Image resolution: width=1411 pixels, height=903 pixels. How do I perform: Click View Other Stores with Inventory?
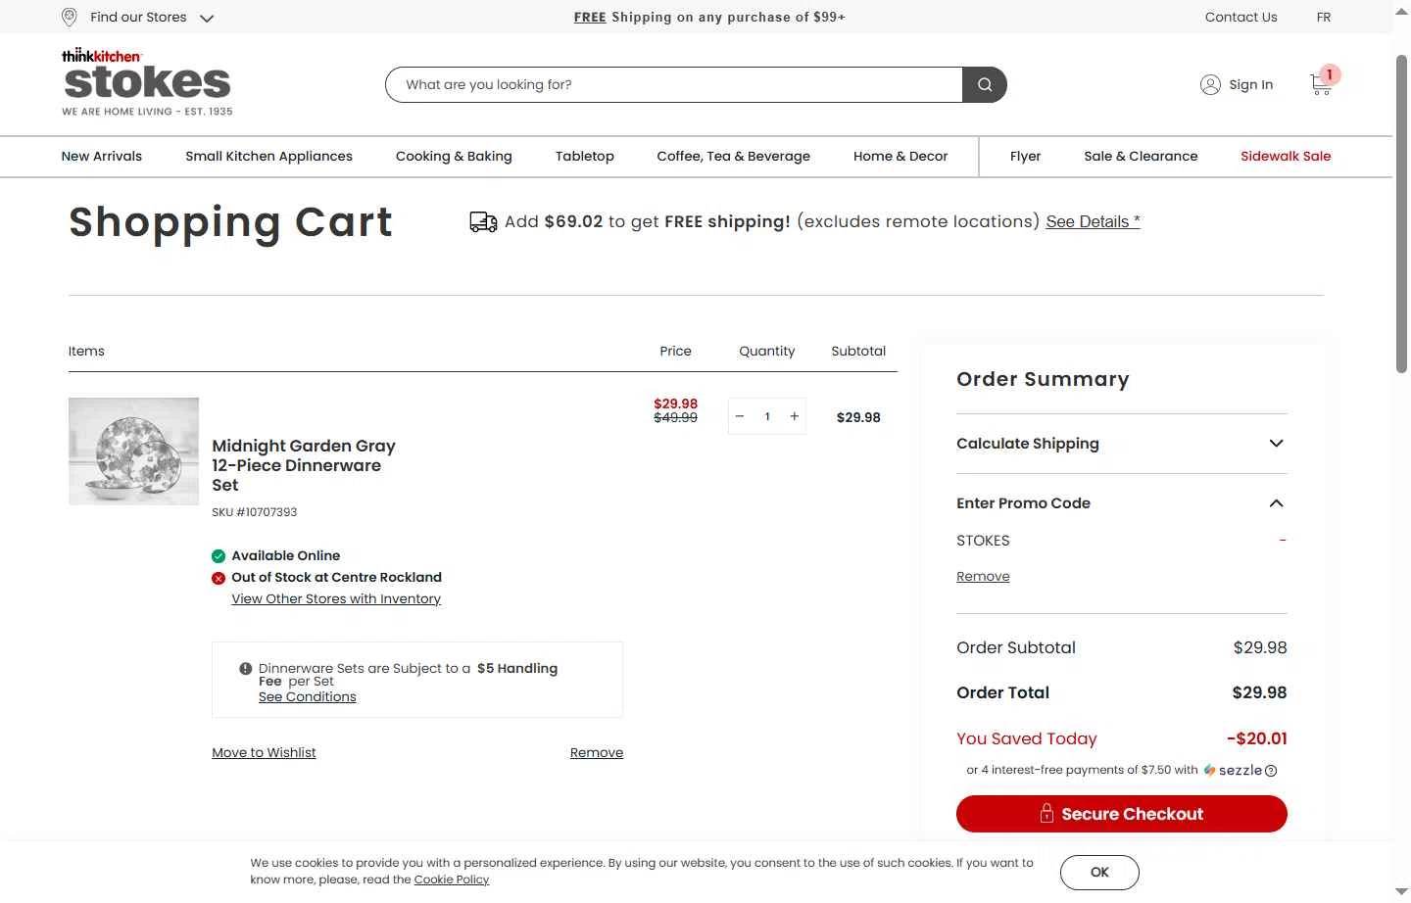click(336, 598)
